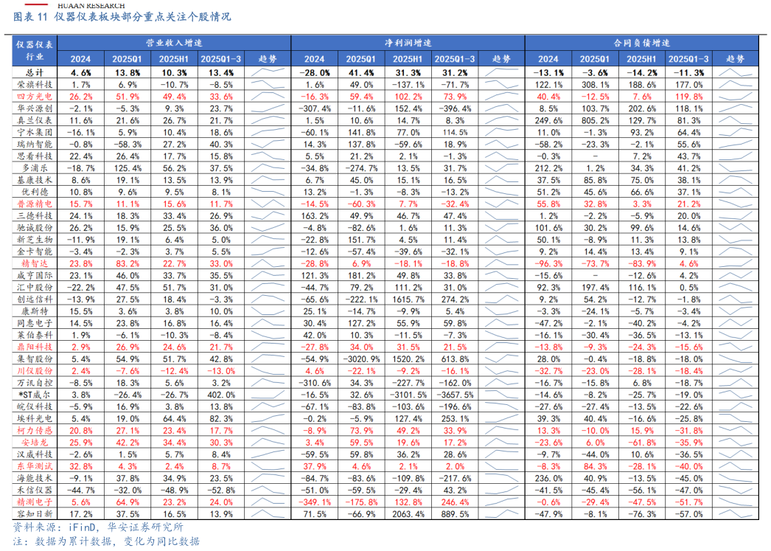The image size is (771, 551).
Task: Select the red '精智达' row label
Action: (35, 263)
